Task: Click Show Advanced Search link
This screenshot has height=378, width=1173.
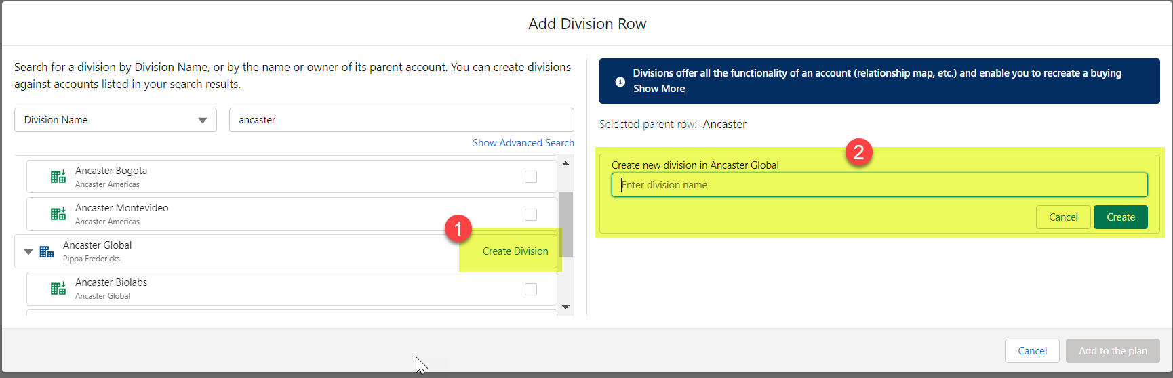Action: [x=523, y=143]
